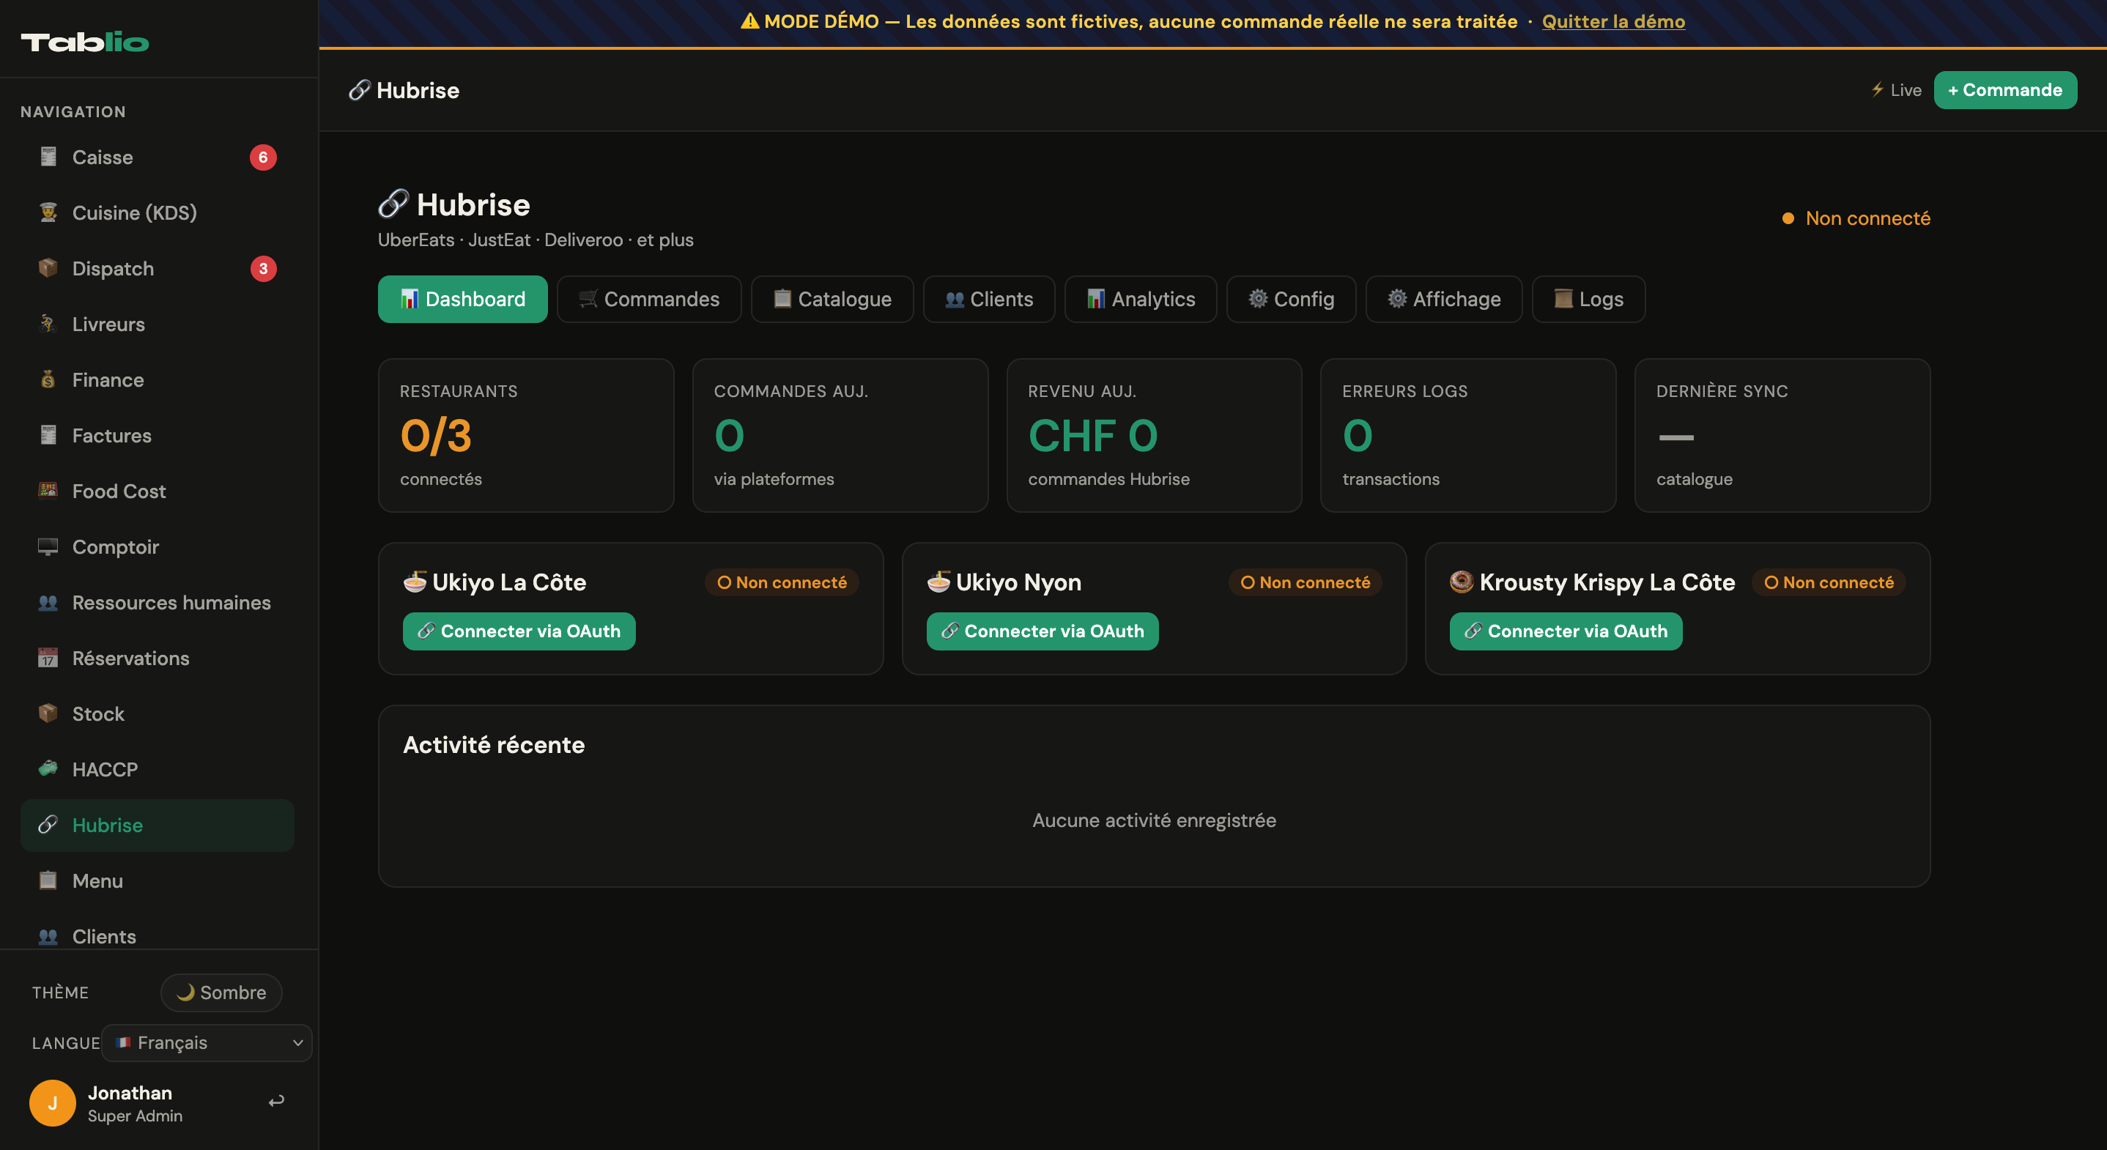Click the Super Admin role label
Image resolution: width=2107 pixels, height=1150 pixels.
[135, 1116]
